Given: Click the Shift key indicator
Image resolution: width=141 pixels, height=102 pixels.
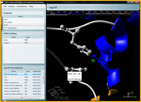Looking at the screenshot, I should tap(61, 98).
